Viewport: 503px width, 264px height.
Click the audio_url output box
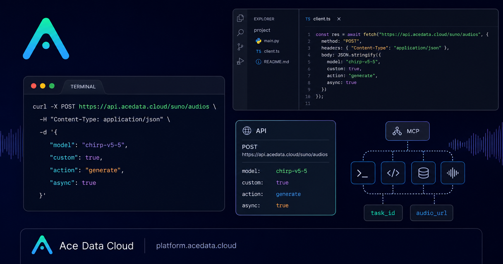click(431, 213)
